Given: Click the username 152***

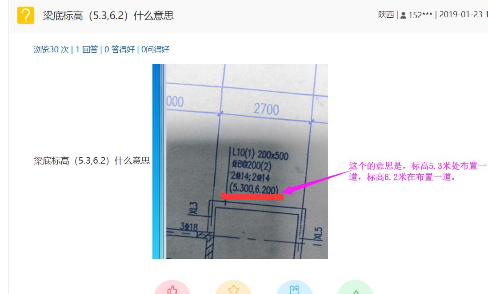Looking at the screenshot, I should [x=420, y=15].
